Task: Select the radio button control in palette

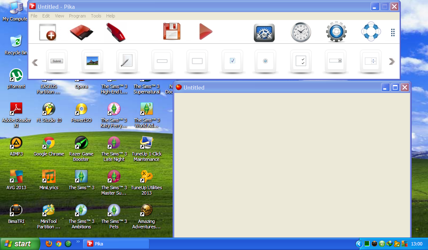Action: click(x=265, y=61)
